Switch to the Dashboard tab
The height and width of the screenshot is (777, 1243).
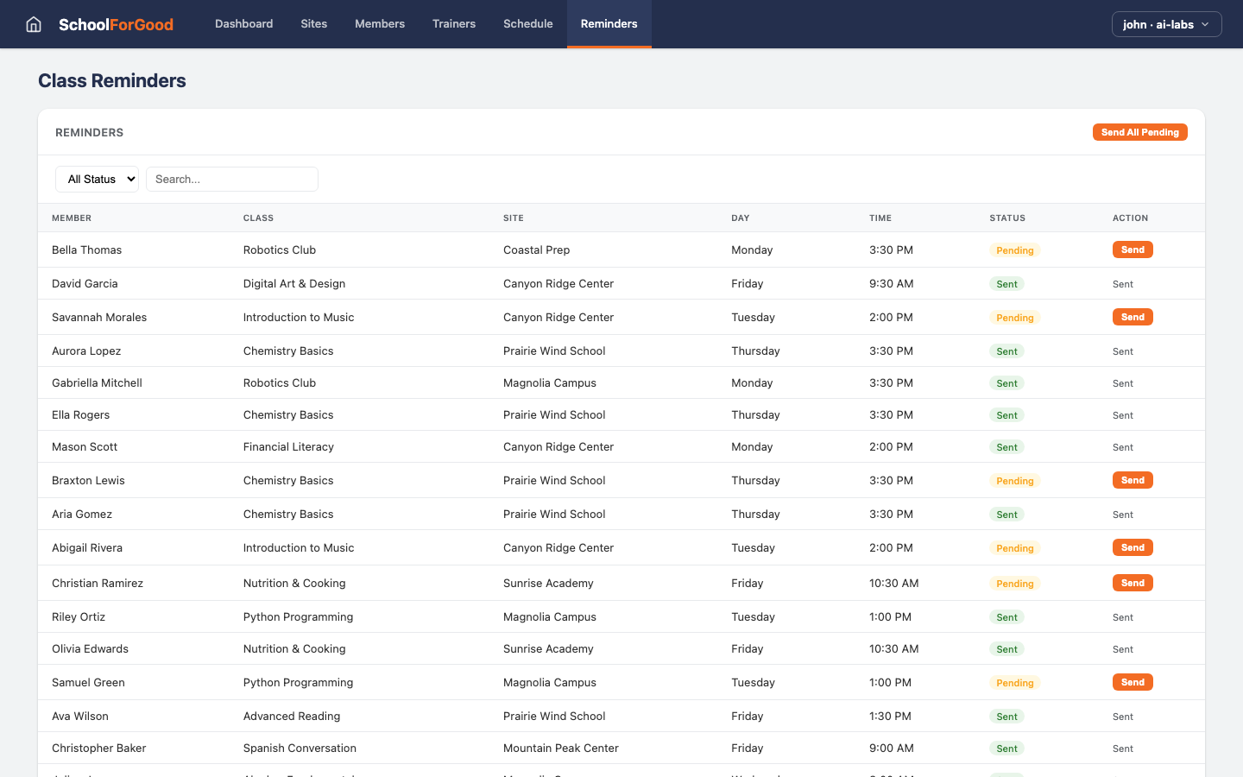pos(243,24)
